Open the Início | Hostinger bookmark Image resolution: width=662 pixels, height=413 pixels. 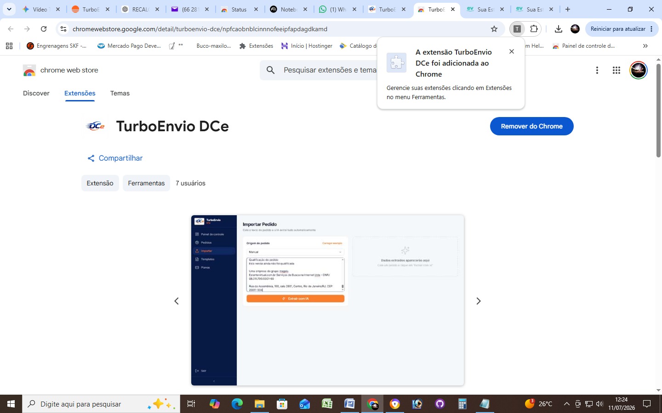pyautogui.click(x=307, y=46)
